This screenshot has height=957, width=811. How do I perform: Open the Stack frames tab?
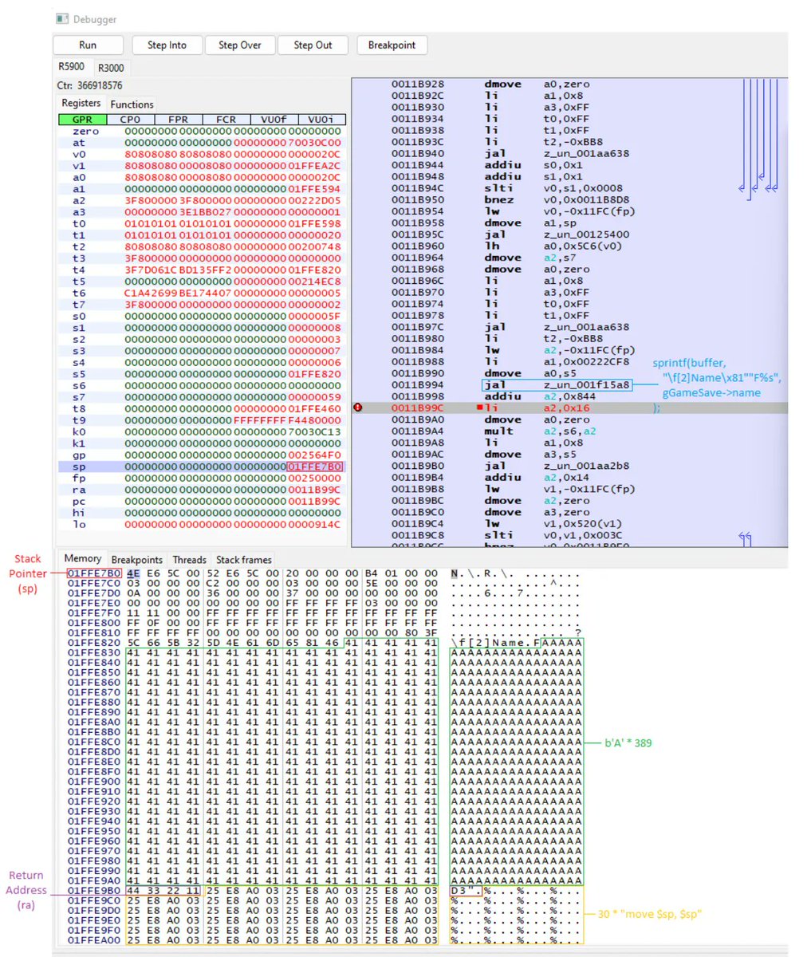pyautogui.click(x=243, y=560)
